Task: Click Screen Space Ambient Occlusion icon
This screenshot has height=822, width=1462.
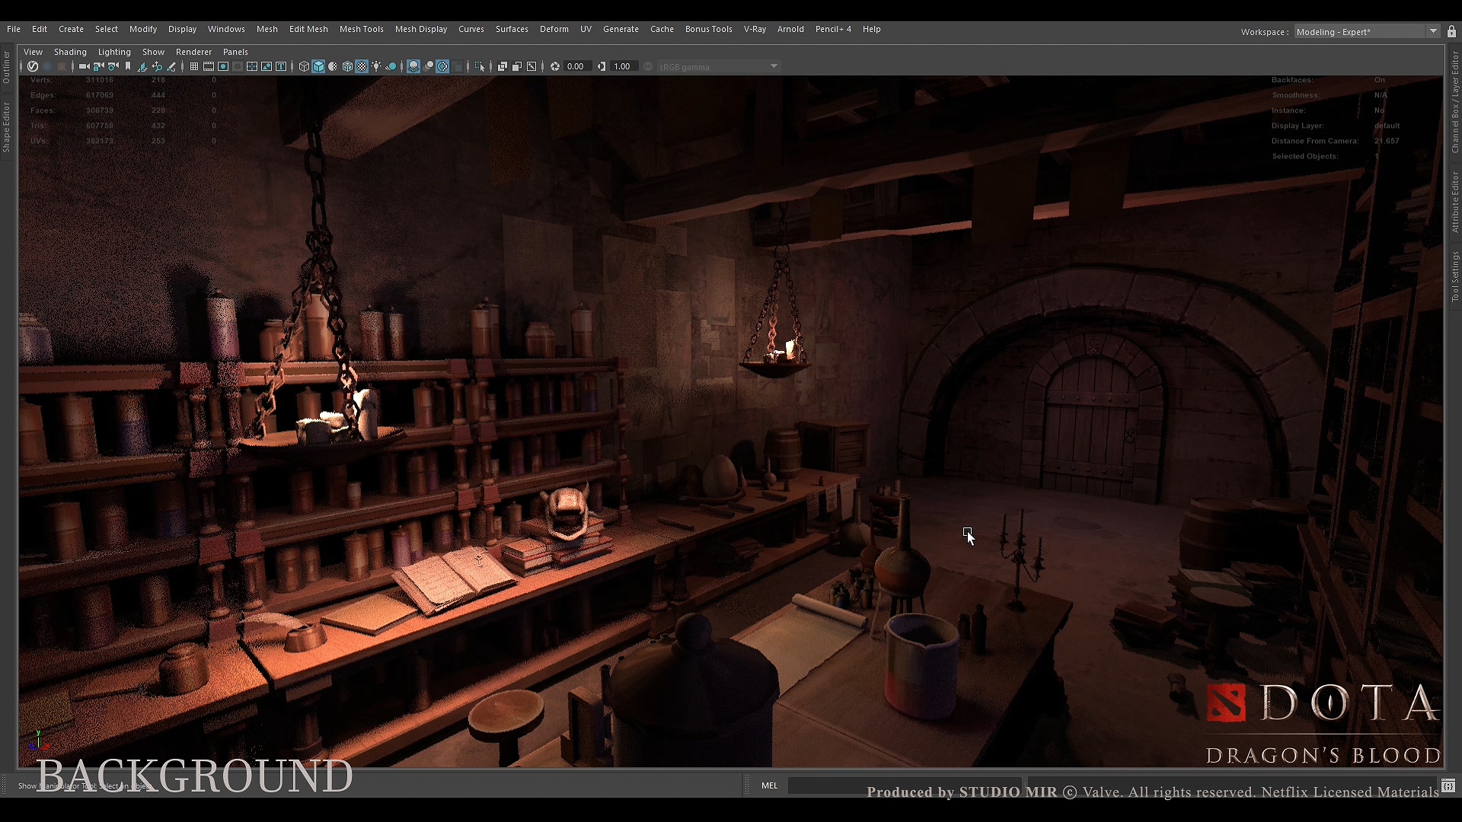Action: click(413, 66)
